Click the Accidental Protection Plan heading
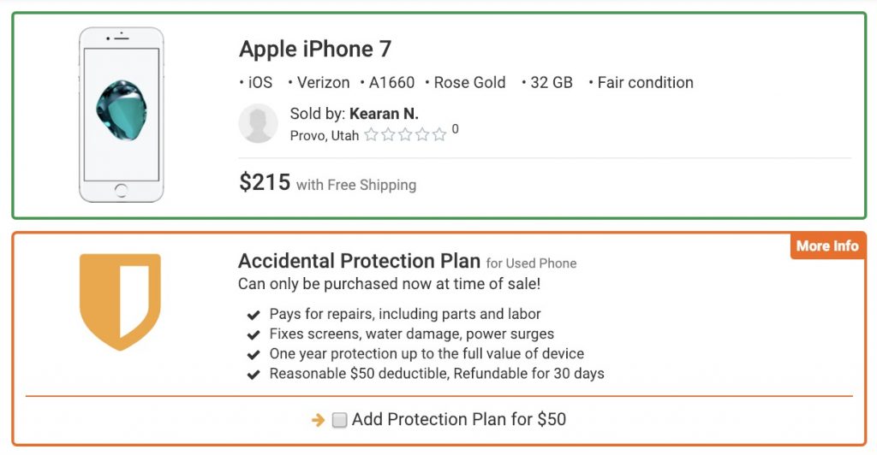This screenshot has height=455, width=877. tap(359, 261)
